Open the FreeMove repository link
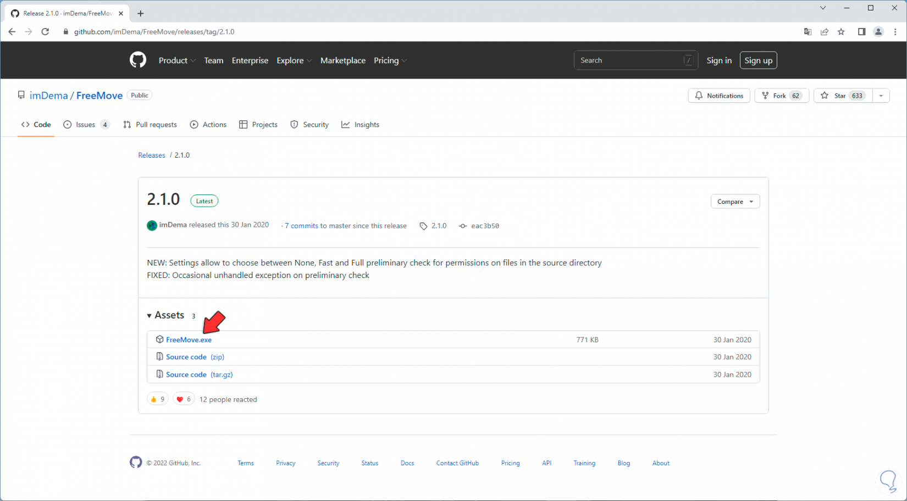Screen dimensions: 907x501 pyautogui.click(x=99, y=96)
